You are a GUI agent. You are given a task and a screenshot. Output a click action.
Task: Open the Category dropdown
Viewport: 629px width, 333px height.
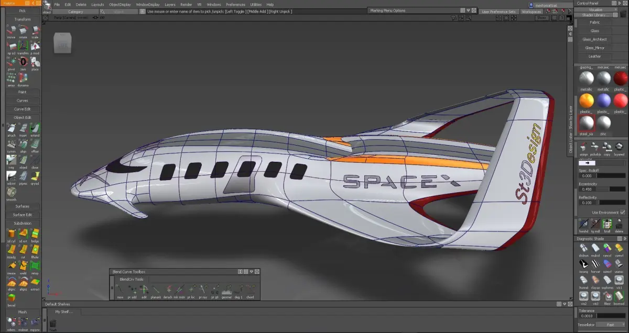point(75,12)
